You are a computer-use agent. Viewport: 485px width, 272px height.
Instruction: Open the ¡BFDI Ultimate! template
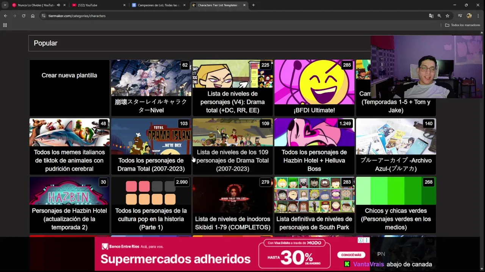pyautogui.click(x=314, y=88)
